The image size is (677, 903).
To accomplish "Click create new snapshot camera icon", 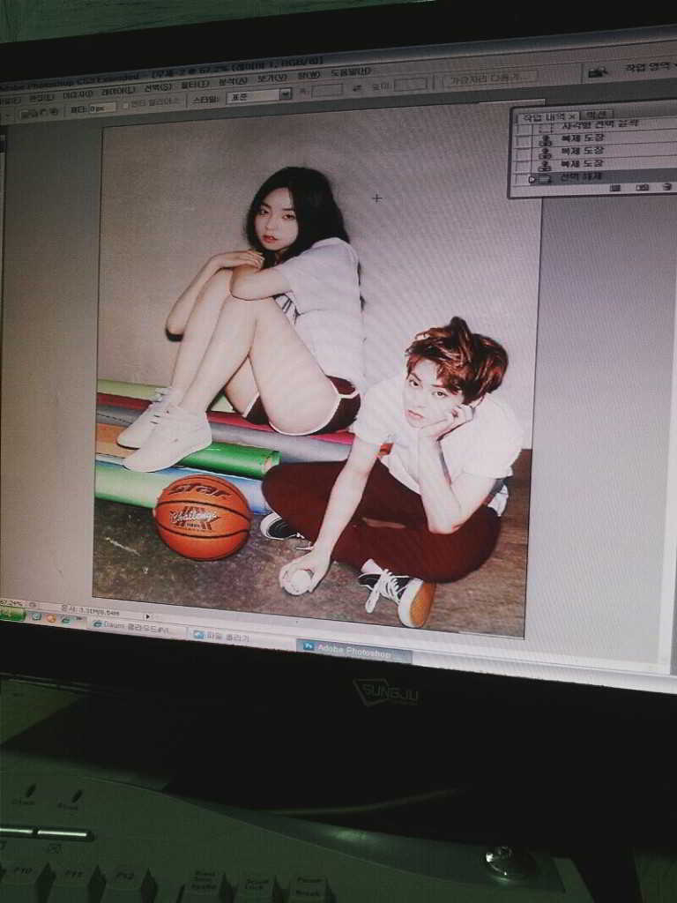I will pos(642,187).
